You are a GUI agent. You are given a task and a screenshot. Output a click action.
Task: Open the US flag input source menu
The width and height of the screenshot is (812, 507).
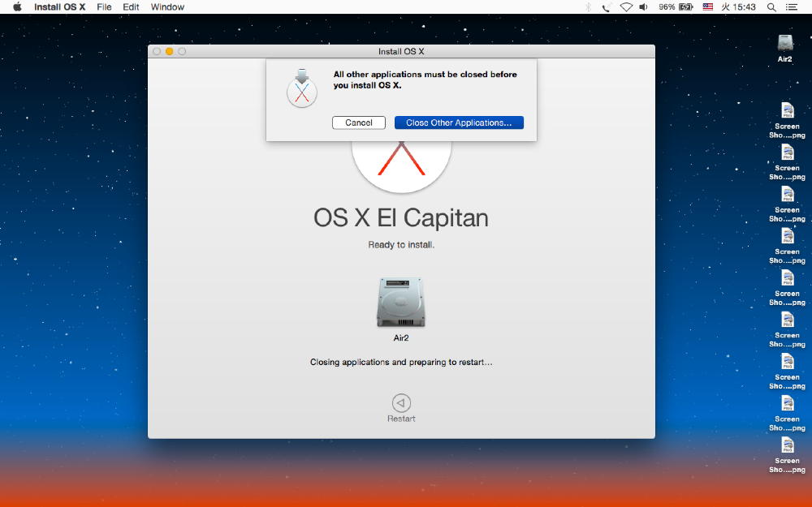click(708, 6)
